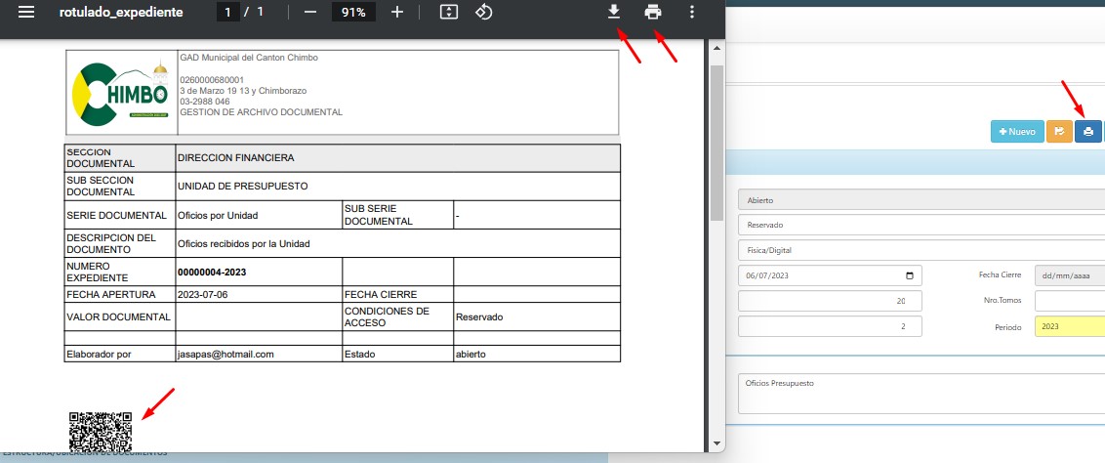
Task: Toggle the fit to page icon
Action: click(449, 12)
